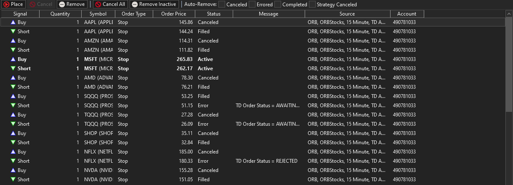Click the Account column header
Image resolution: width=513 pixels, height=185 pixels.
click(x=407, y=14)
